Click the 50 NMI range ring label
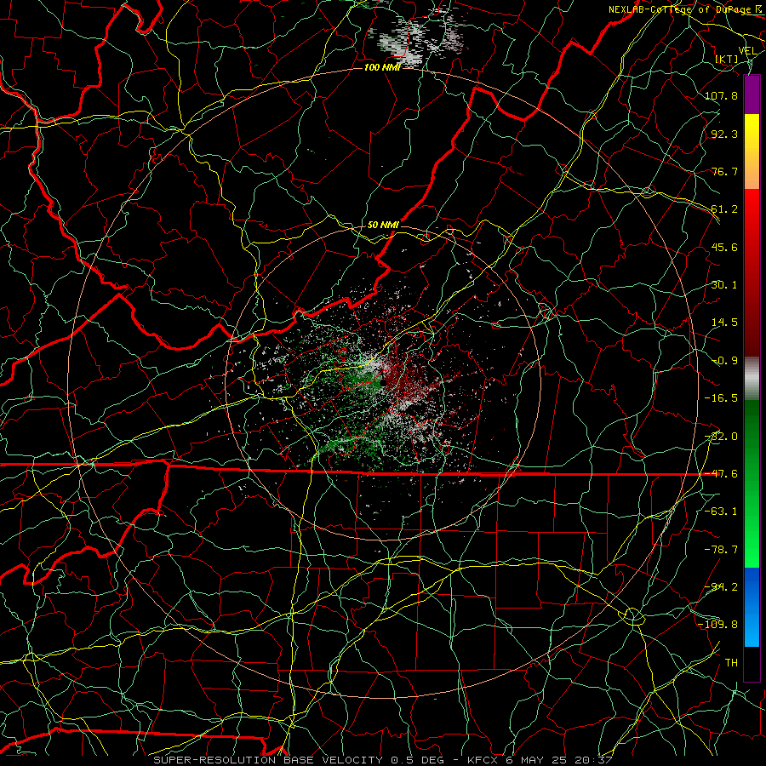This screenshot has height=766, width=766. pos(383,225)
